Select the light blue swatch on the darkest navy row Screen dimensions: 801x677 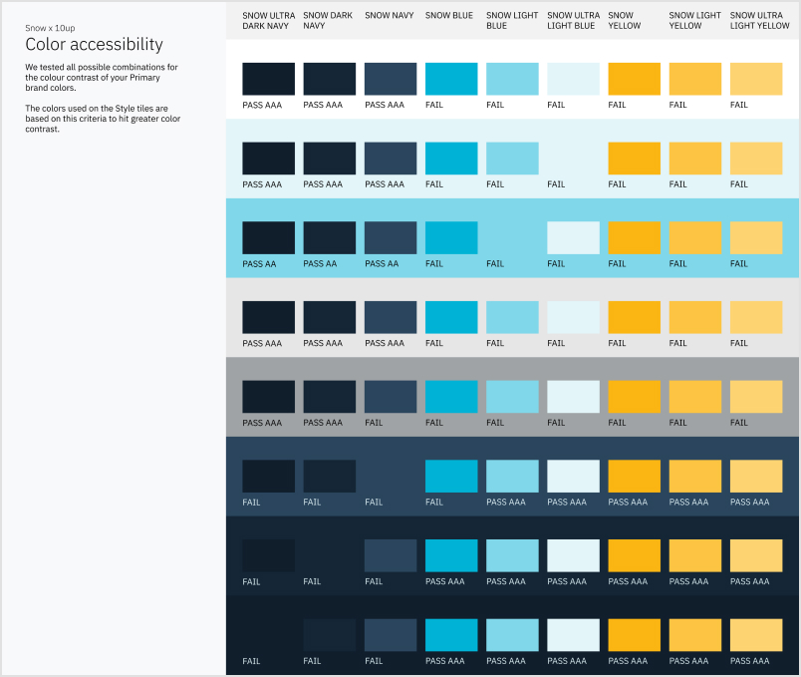[511, 634]
